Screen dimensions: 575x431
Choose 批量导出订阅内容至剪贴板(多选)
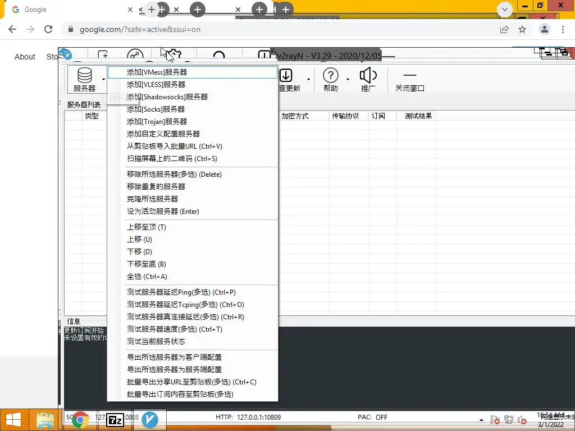click(193, 395)
